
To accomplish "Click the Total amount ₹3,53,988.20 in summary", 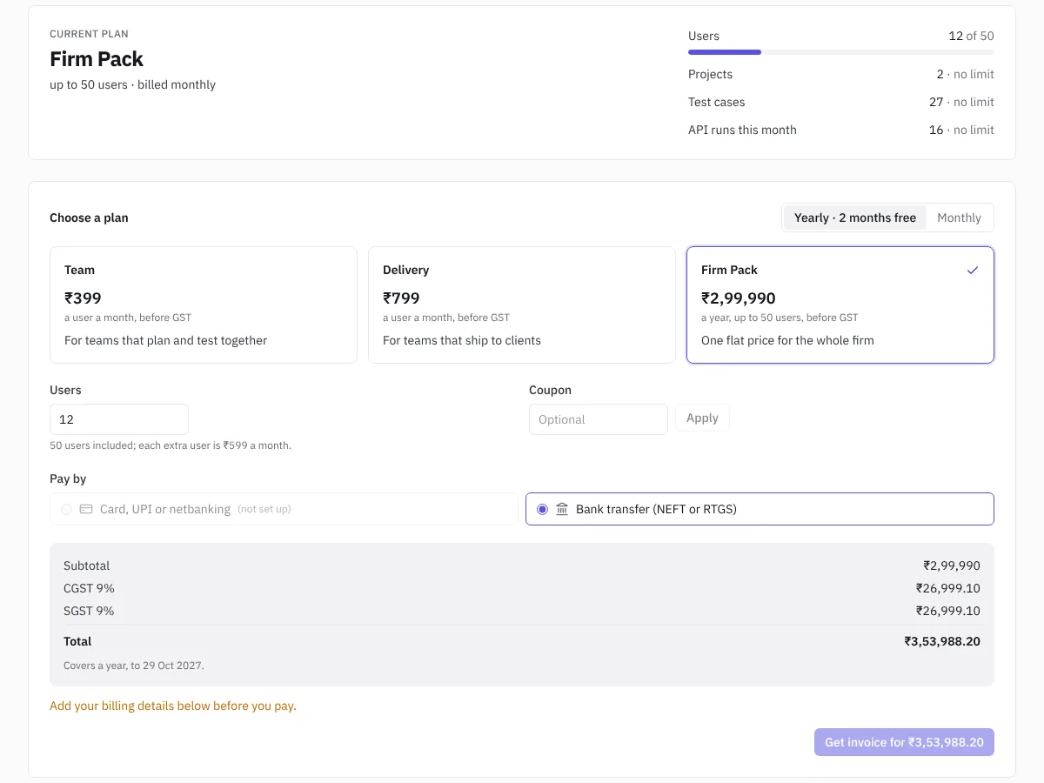I will click(942, 641).
